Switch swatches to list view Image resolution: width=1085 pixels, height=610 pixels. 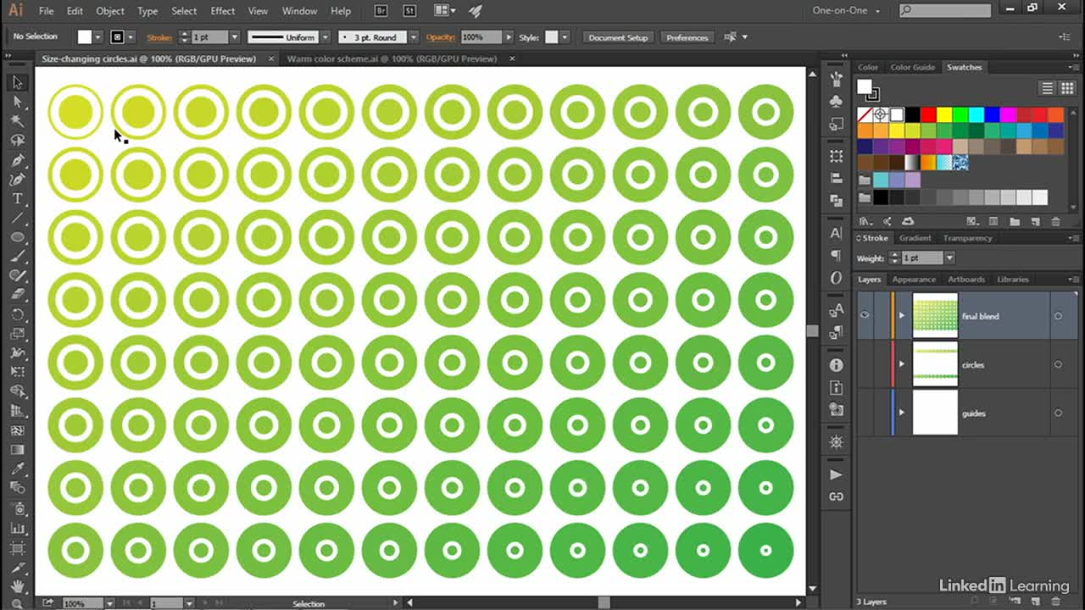coord(1047,88)
